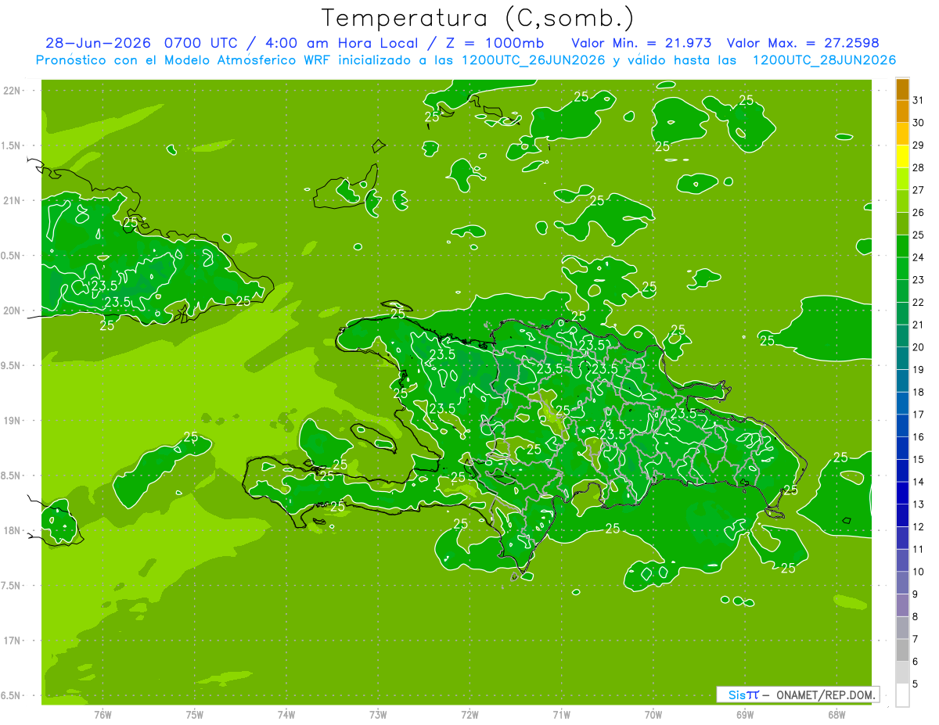Click the 73W longitude axis label

pyautogui.click(x=378, y=715)
